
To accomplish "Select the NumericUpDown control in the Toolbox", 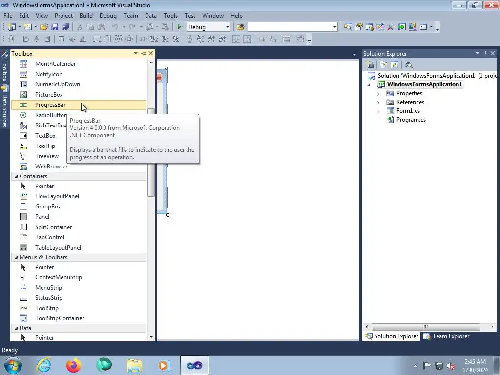I will pos(79,84).
